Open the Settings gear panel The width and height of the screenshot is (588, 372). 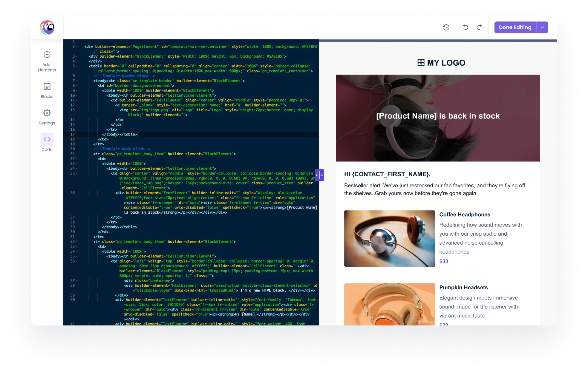[47, 117]
